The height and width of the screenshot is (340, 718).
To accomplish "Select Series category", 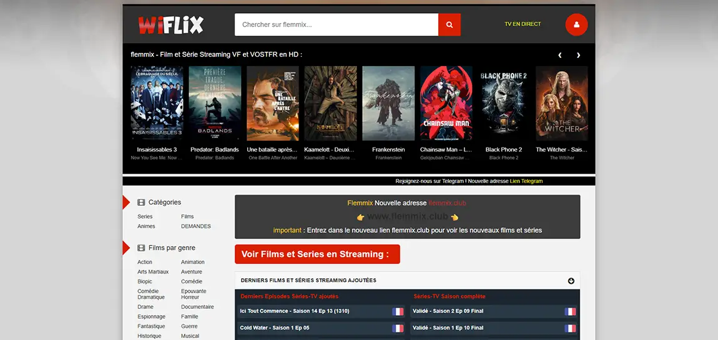I will 145,217.
